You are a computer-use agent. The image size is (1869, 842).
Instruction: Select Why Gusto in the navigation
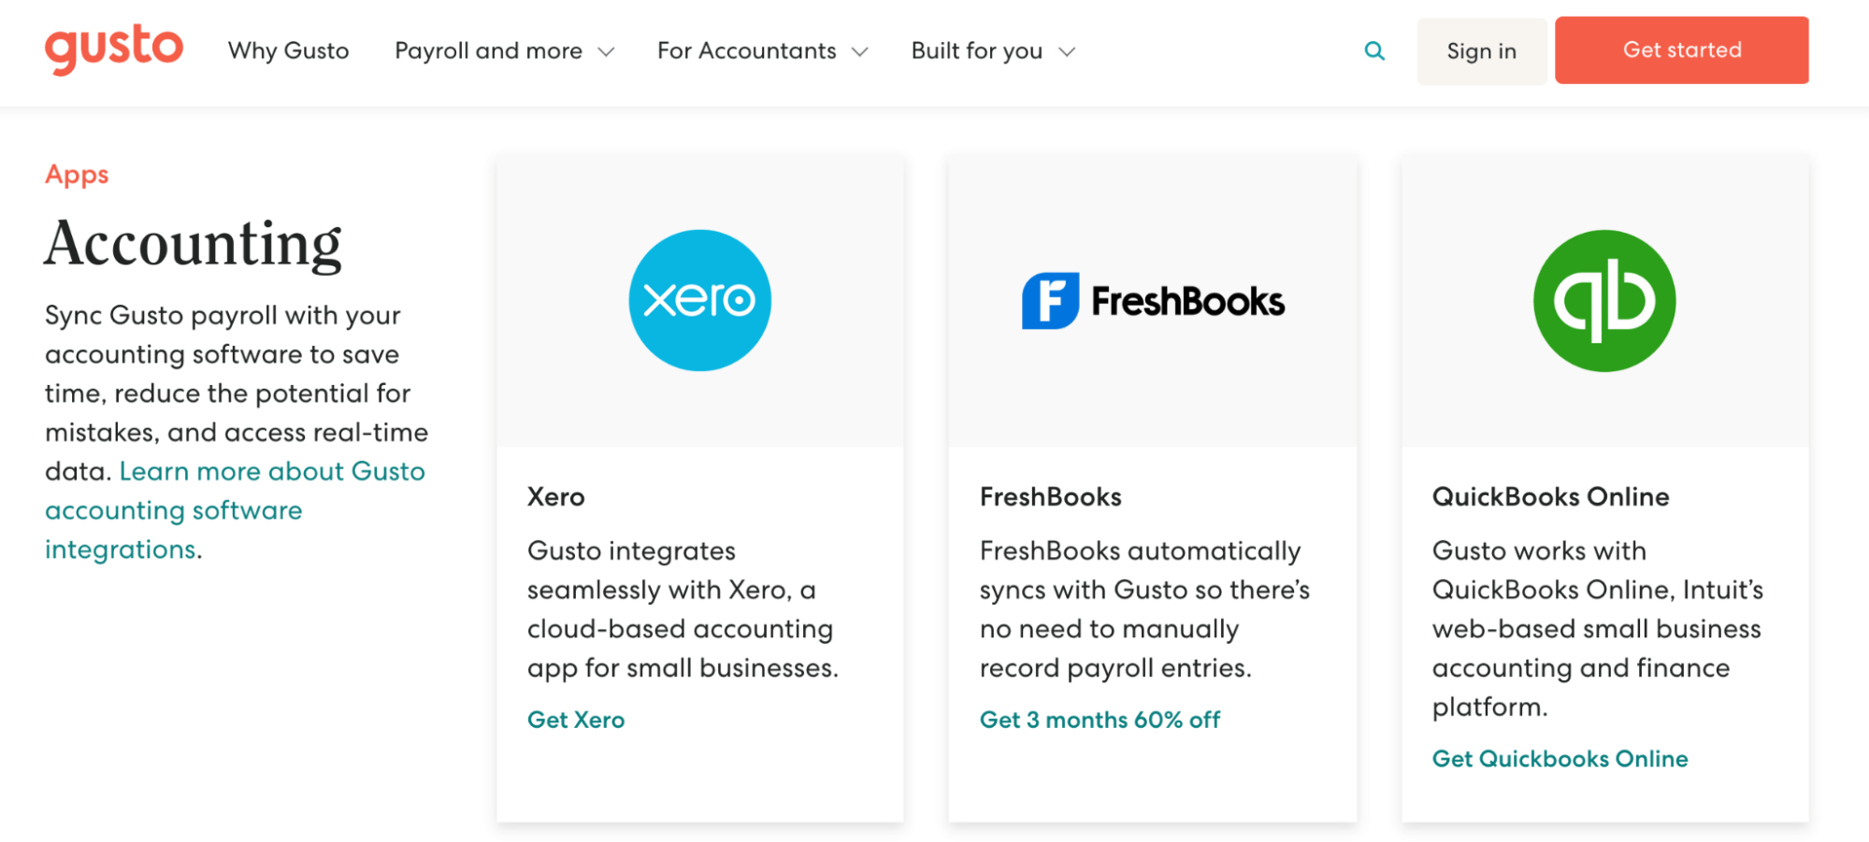287,50
